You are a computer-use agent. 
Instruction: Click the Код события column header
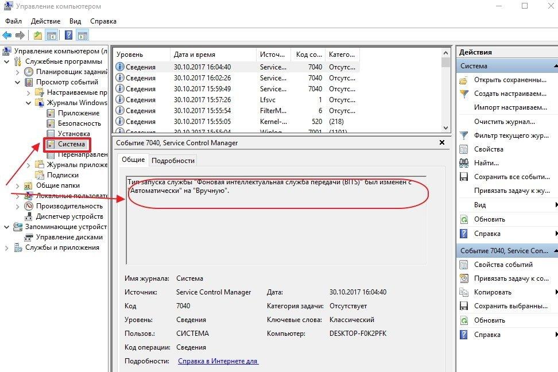308,55
